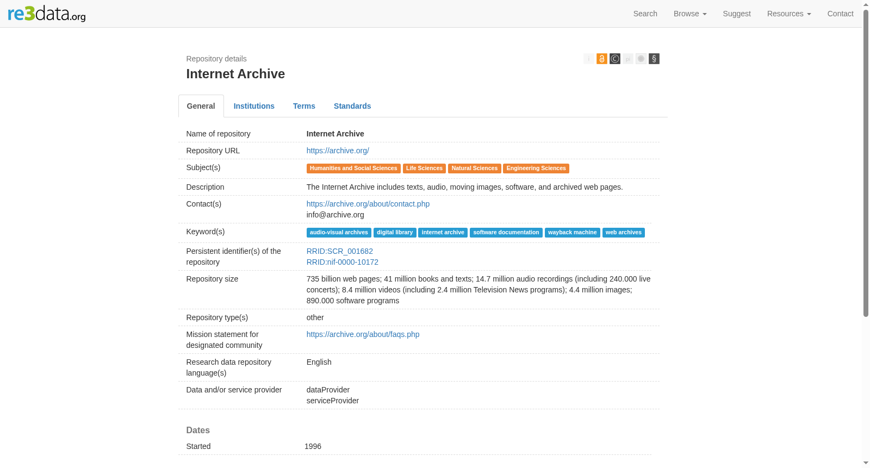Open the Browse dropdown in the navbar
The width and height of the screenshot is (870, 468).
coord(690,14)
